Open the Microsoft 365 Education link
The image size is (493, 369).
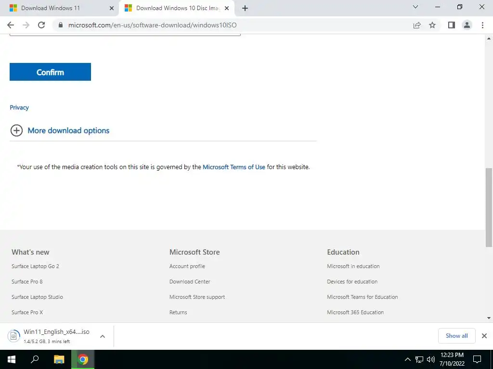(355, 312)
